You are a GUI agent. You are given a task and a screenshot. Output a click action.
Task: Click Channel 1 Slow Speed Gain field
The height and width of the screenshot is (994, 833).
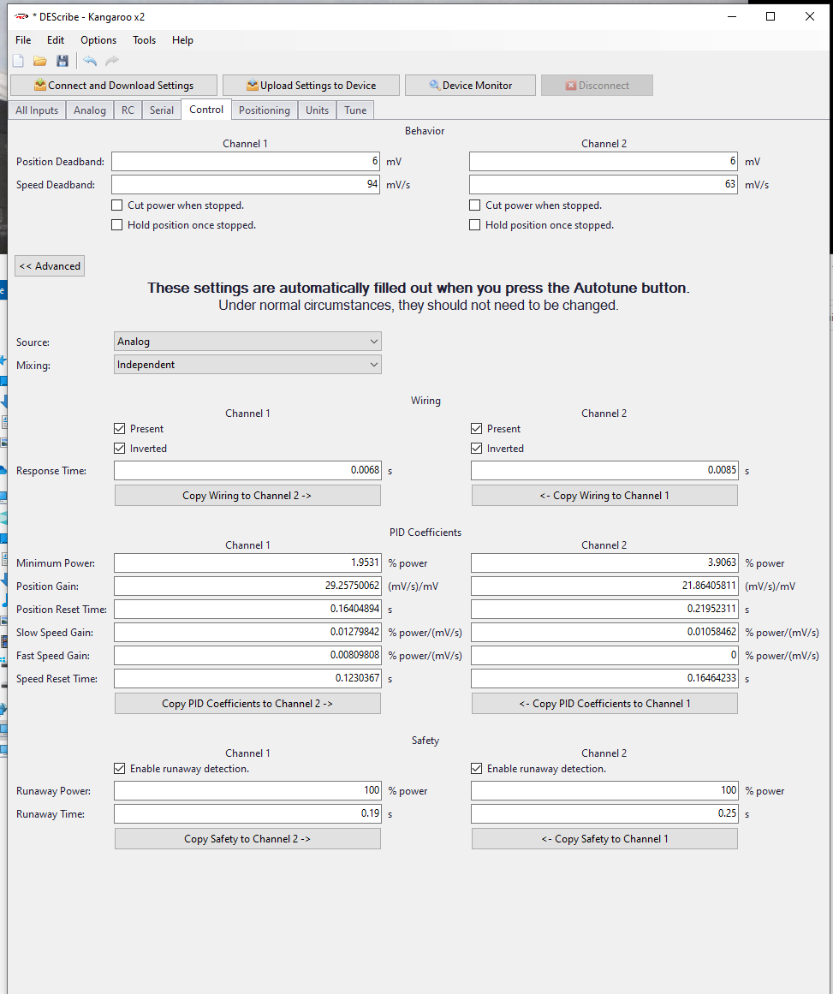[248, 632]
